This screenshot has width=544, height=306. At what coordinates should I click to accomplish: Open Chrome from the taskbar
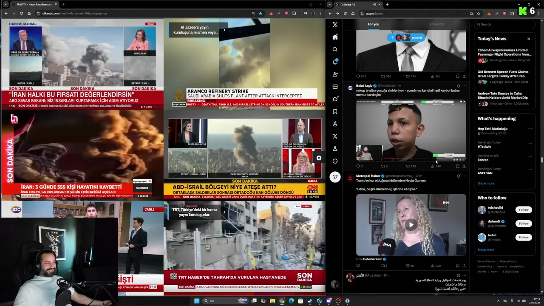282,301
